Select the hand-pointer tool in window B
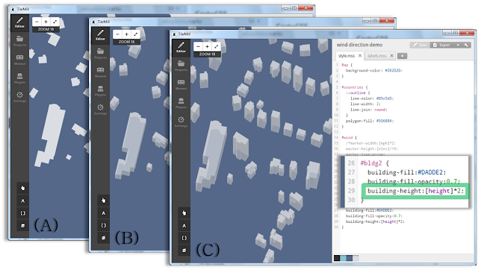478x270 pixels. coord(103,201)
